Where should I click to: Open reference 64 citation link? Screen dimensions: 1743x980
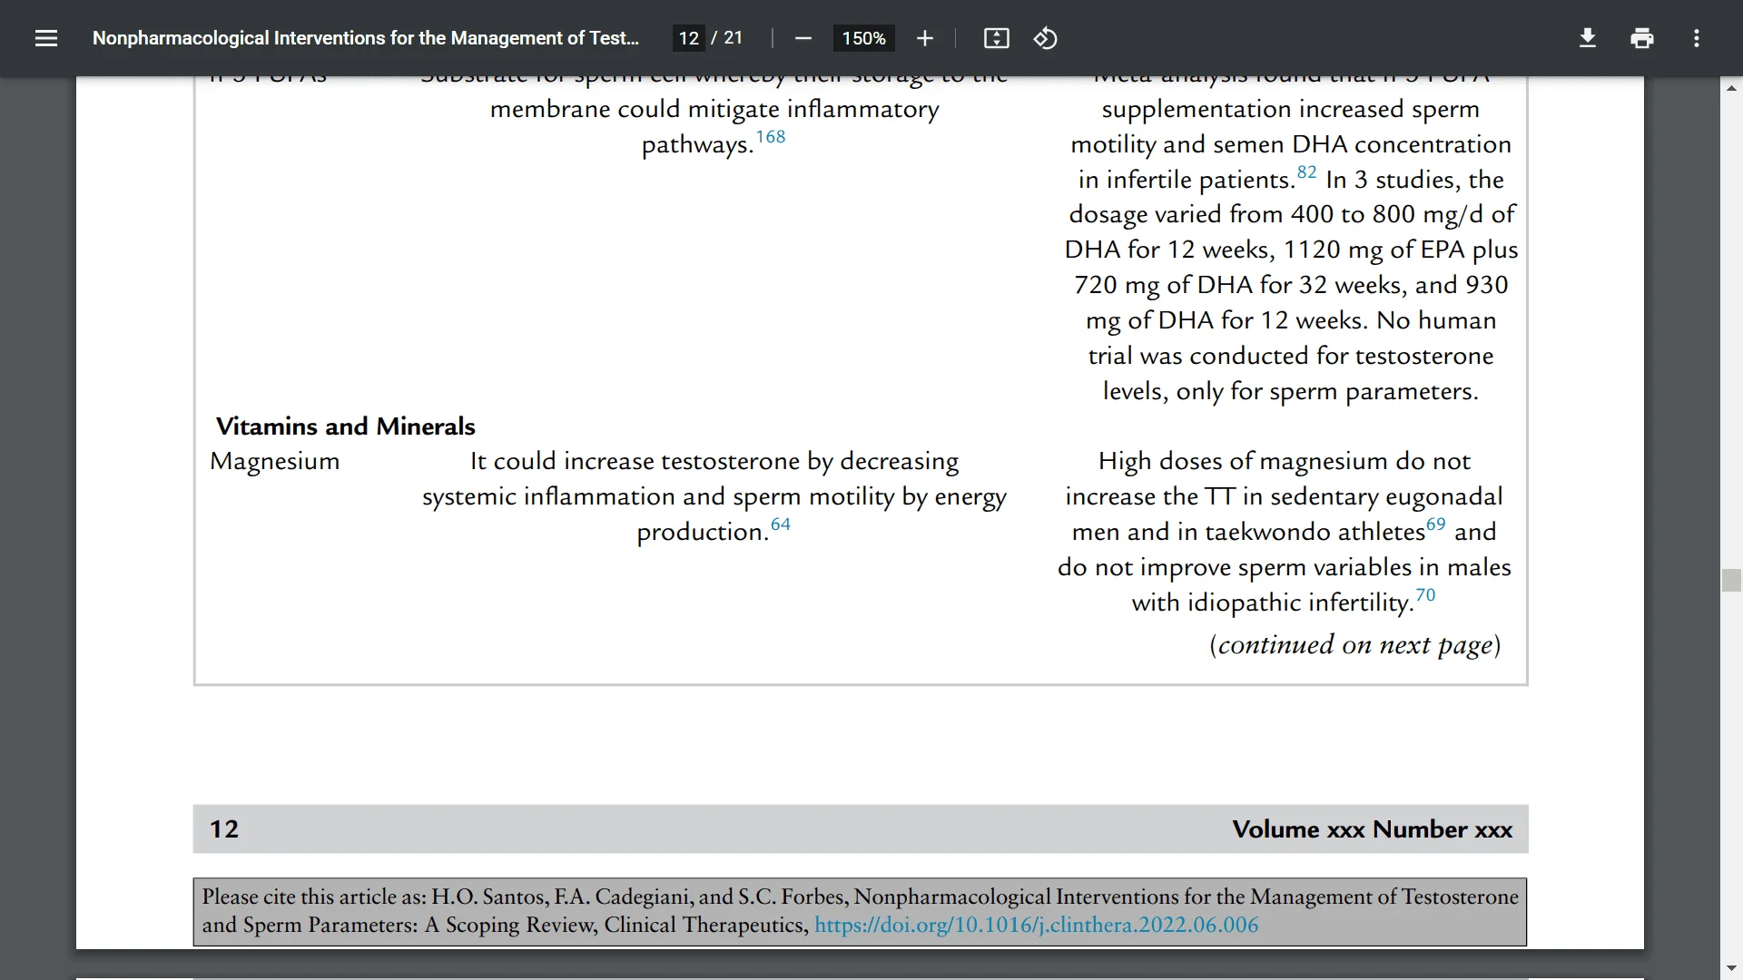(x=781, y=524)
